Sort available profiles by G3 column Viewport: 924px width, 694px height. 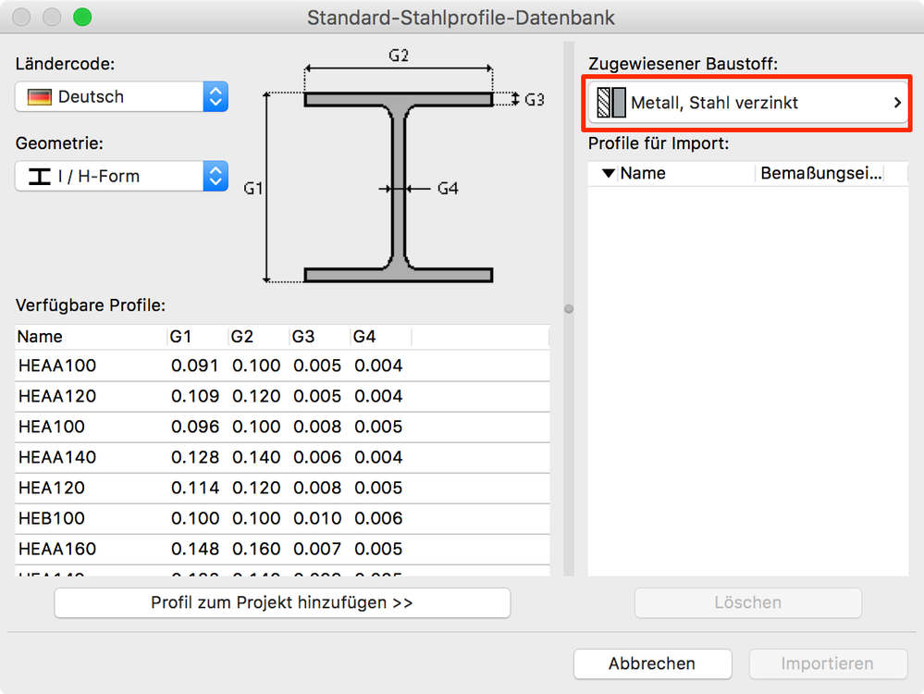319,337
